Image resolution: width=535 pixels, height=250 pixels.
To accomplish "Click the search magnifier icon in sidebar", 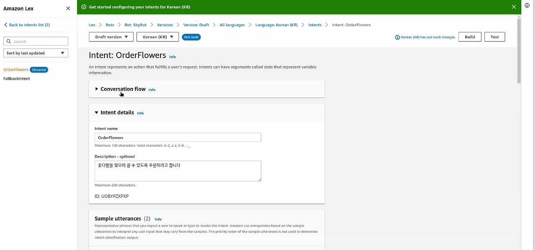I will click(x=9, y=41).
